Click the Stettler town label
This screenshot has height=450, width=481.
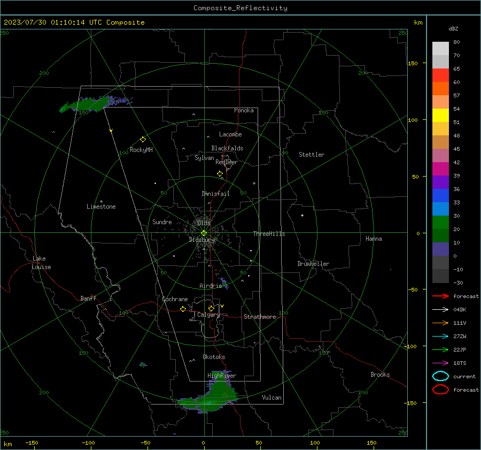click(x=312, y=155)
